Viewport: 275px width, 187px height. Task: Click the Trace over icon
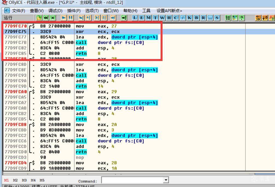pos(104,18)
